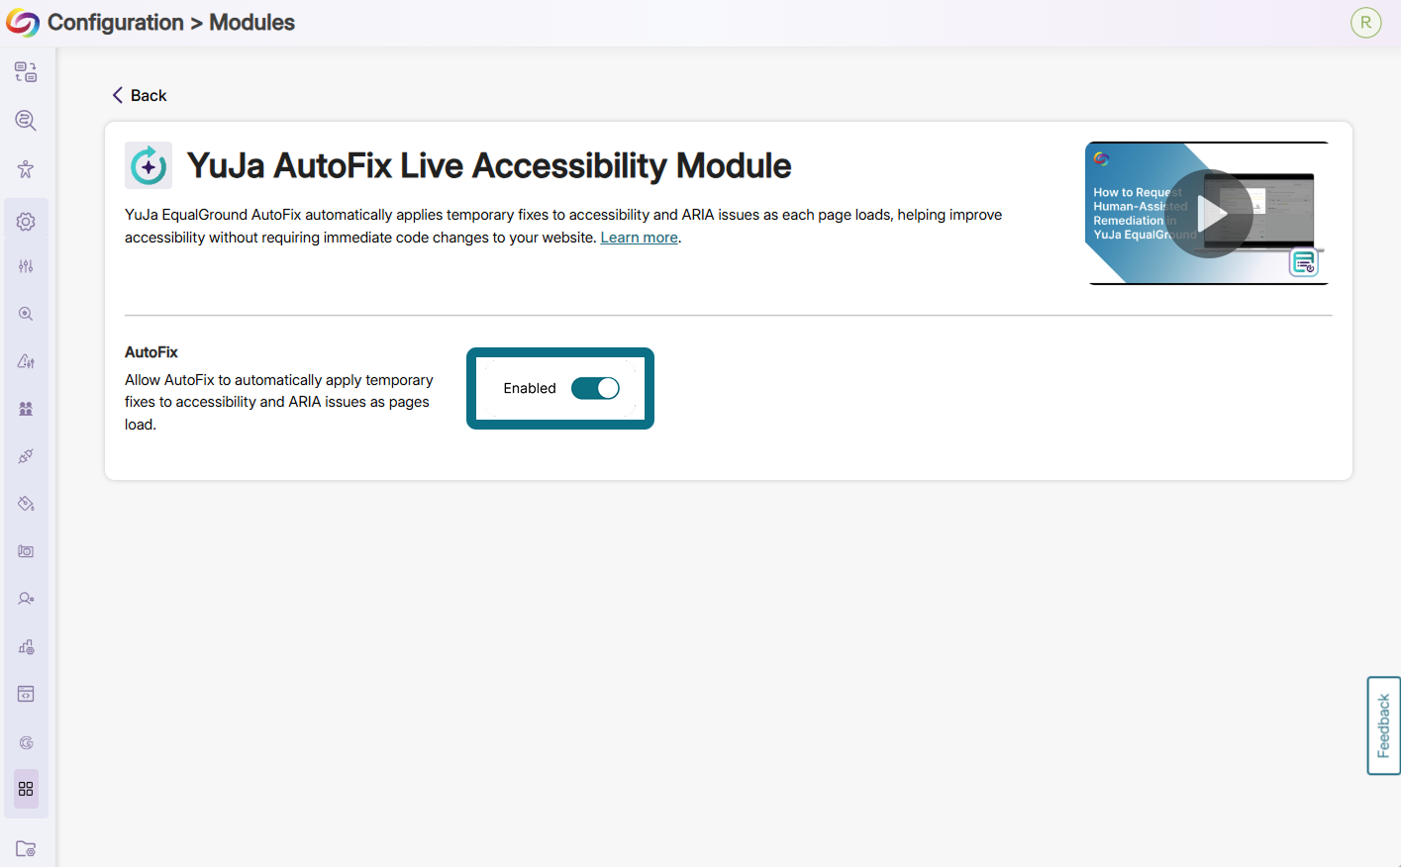Viewport: 1401px width, 867px height.
Task: Click the AutoFix module icon beside the title
Action: click(x=149, y=165)
